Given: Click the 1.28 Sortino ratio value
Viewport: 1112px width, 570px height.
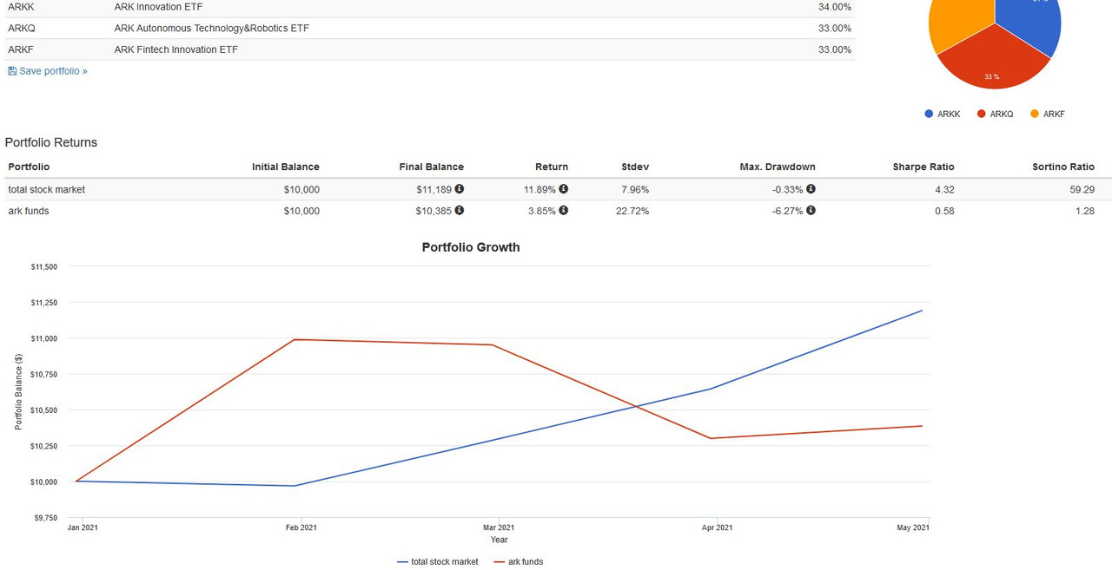Looking at the screenshot, I should pos(1085,211).
